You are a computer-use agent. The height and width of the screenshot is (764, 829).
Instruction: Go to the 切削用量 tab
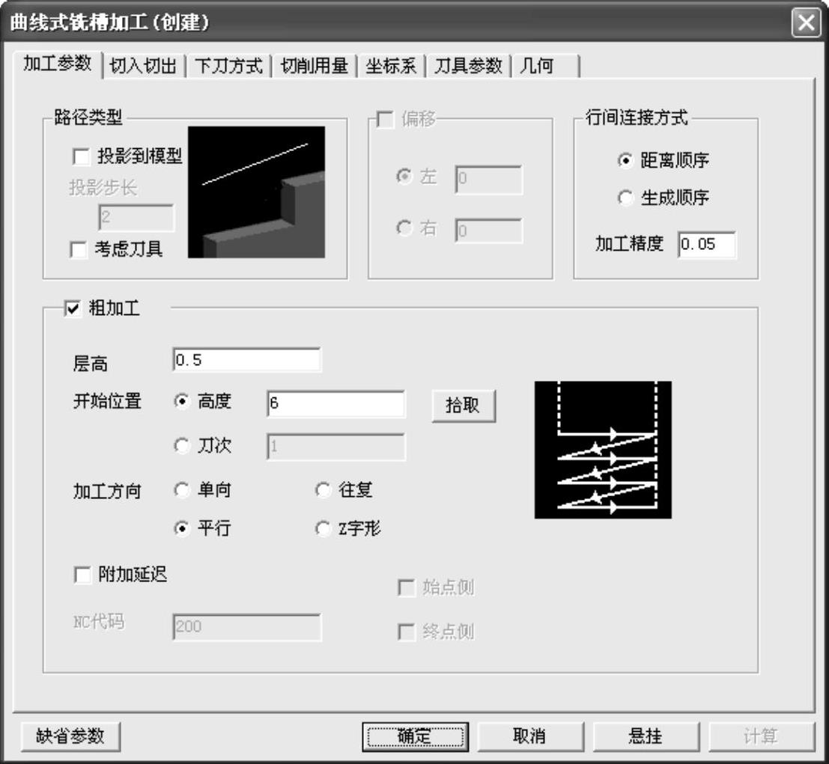pos(314,66)
